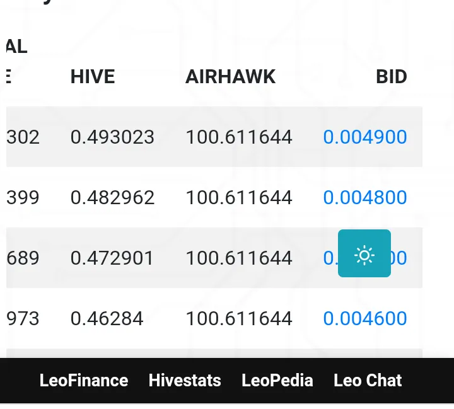Open the Hivestats footer link

185,381
